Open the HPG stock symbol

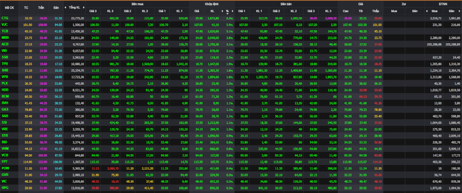click(5, 188)
